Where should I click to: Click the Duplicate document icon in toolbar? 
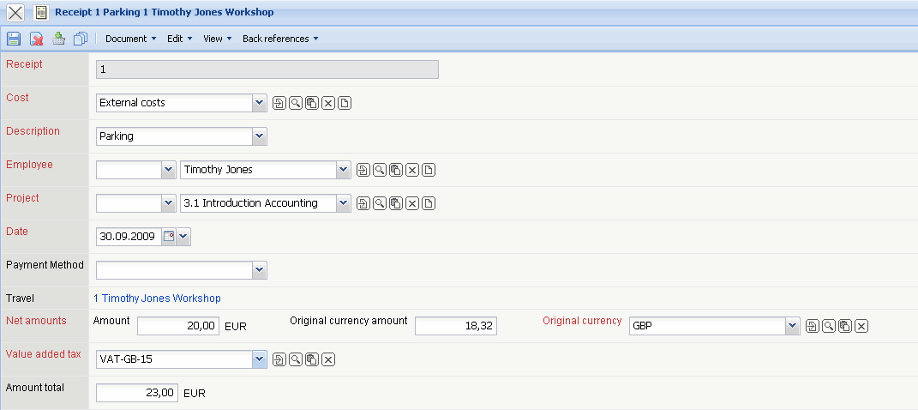coord(81,39)
